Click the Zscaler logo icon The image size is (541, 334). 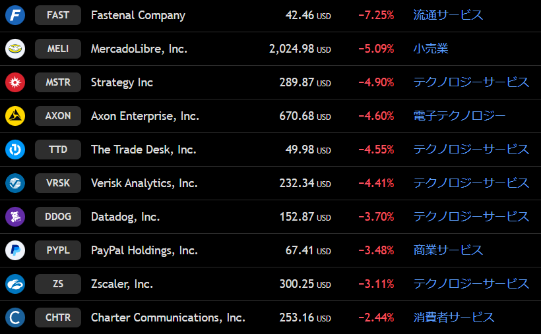click(15, 284)
